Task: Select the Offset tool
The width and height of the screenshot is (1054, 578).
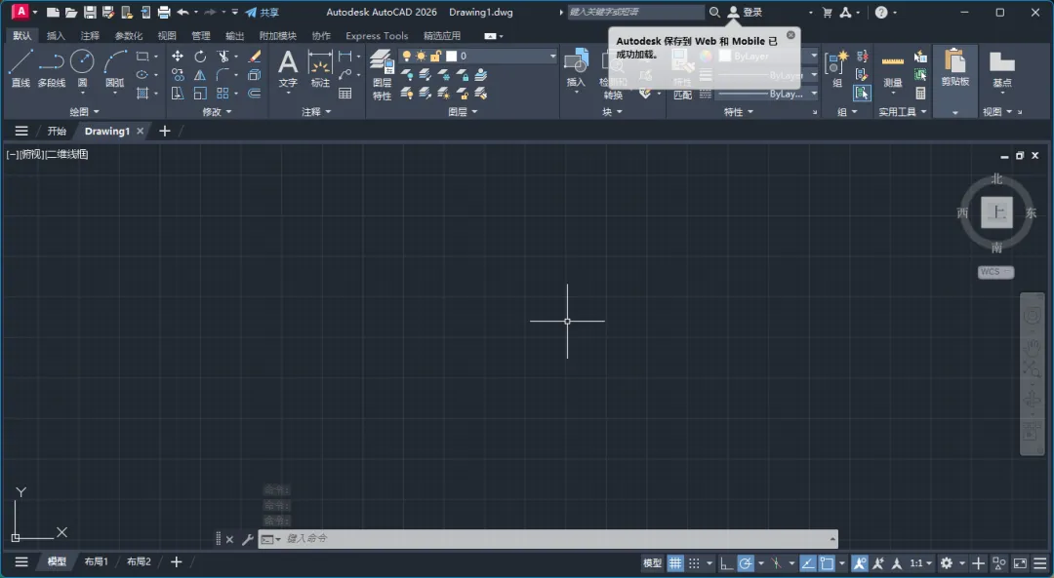Action: tap(254, 94)
